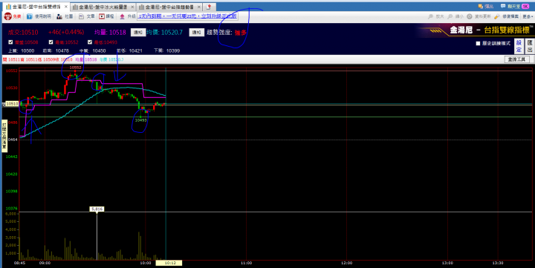Switch to the 盤中台指雙線指標 tab
The image size is (535, 268).
(36, 7)
